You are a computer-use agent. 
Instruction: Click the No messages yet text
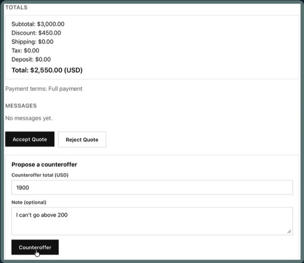(29, 118)
